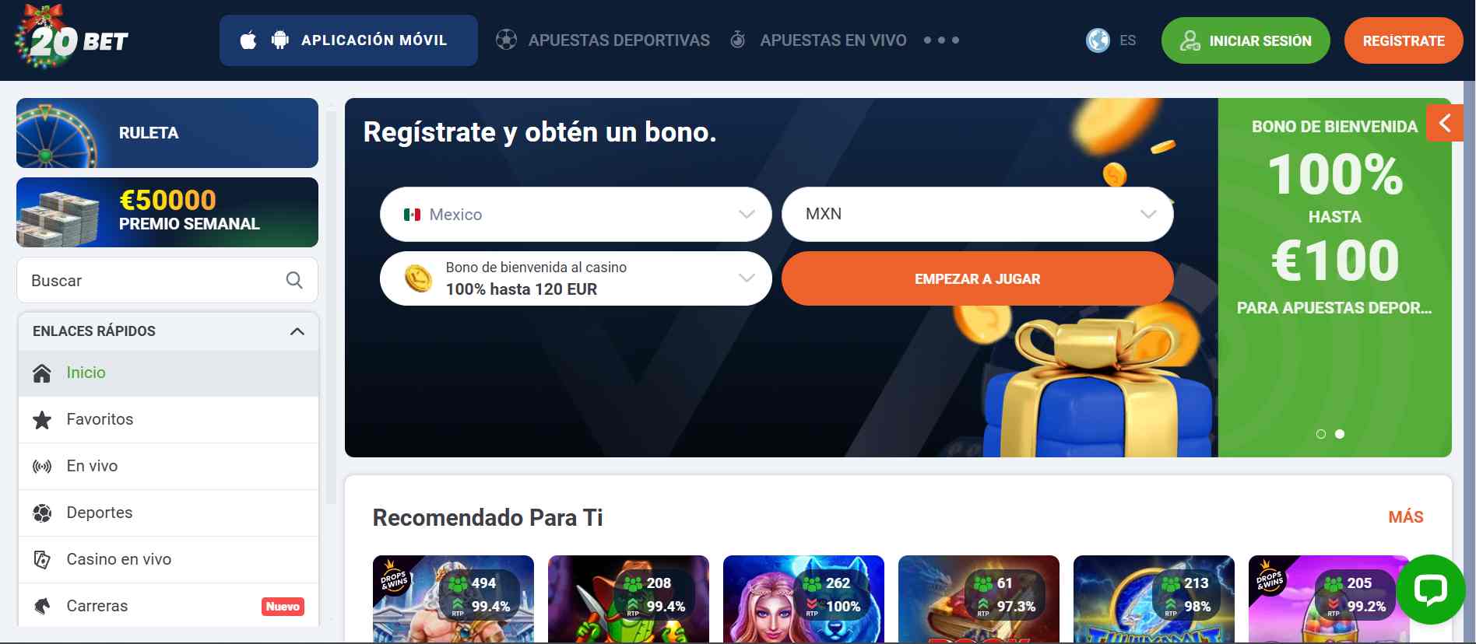
Task: Click the soccer ball icon beside Deportes
Action: pyautogui.click(x=42, y=513)
